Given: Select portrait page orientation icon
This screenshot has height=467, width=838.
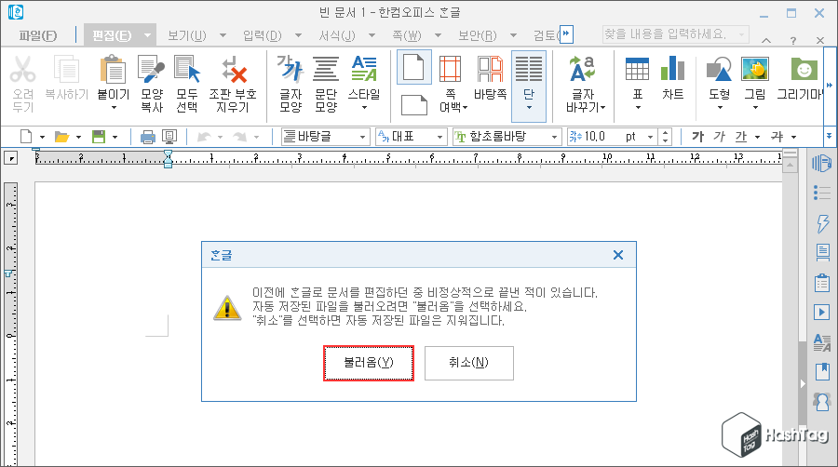Looking at the screenshot, I should pos(413,67).
